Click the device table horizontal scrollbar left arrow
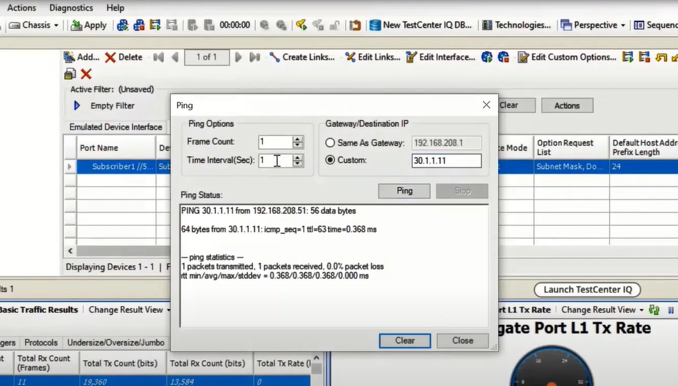Screen dimensions: 678x386 point(70,251)
